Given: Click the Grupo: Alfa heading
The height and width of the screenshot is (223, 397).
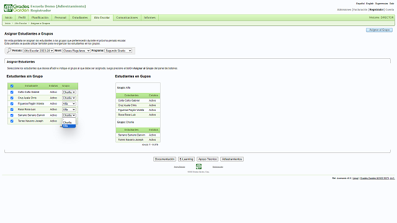Looking at the screenshot, I should point(124,88).
